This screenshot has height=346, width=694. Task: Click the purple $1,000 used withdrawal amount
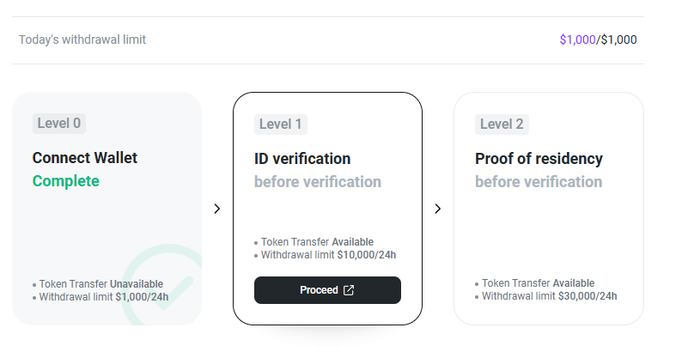577,39
